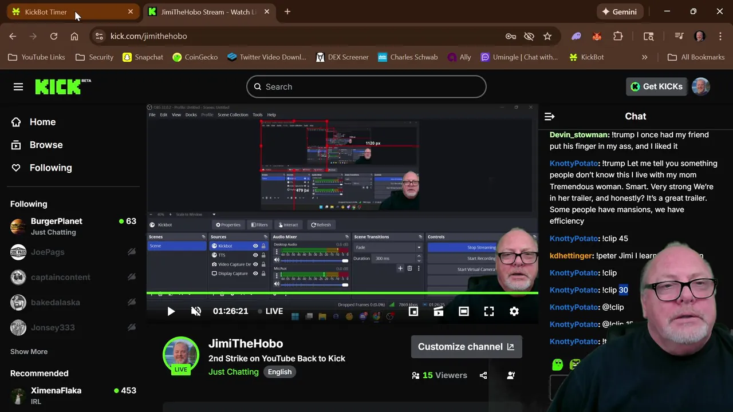Viewport: 733px width, 412px height.
Task: Click the clip creation icon in player
Action: 439,311
